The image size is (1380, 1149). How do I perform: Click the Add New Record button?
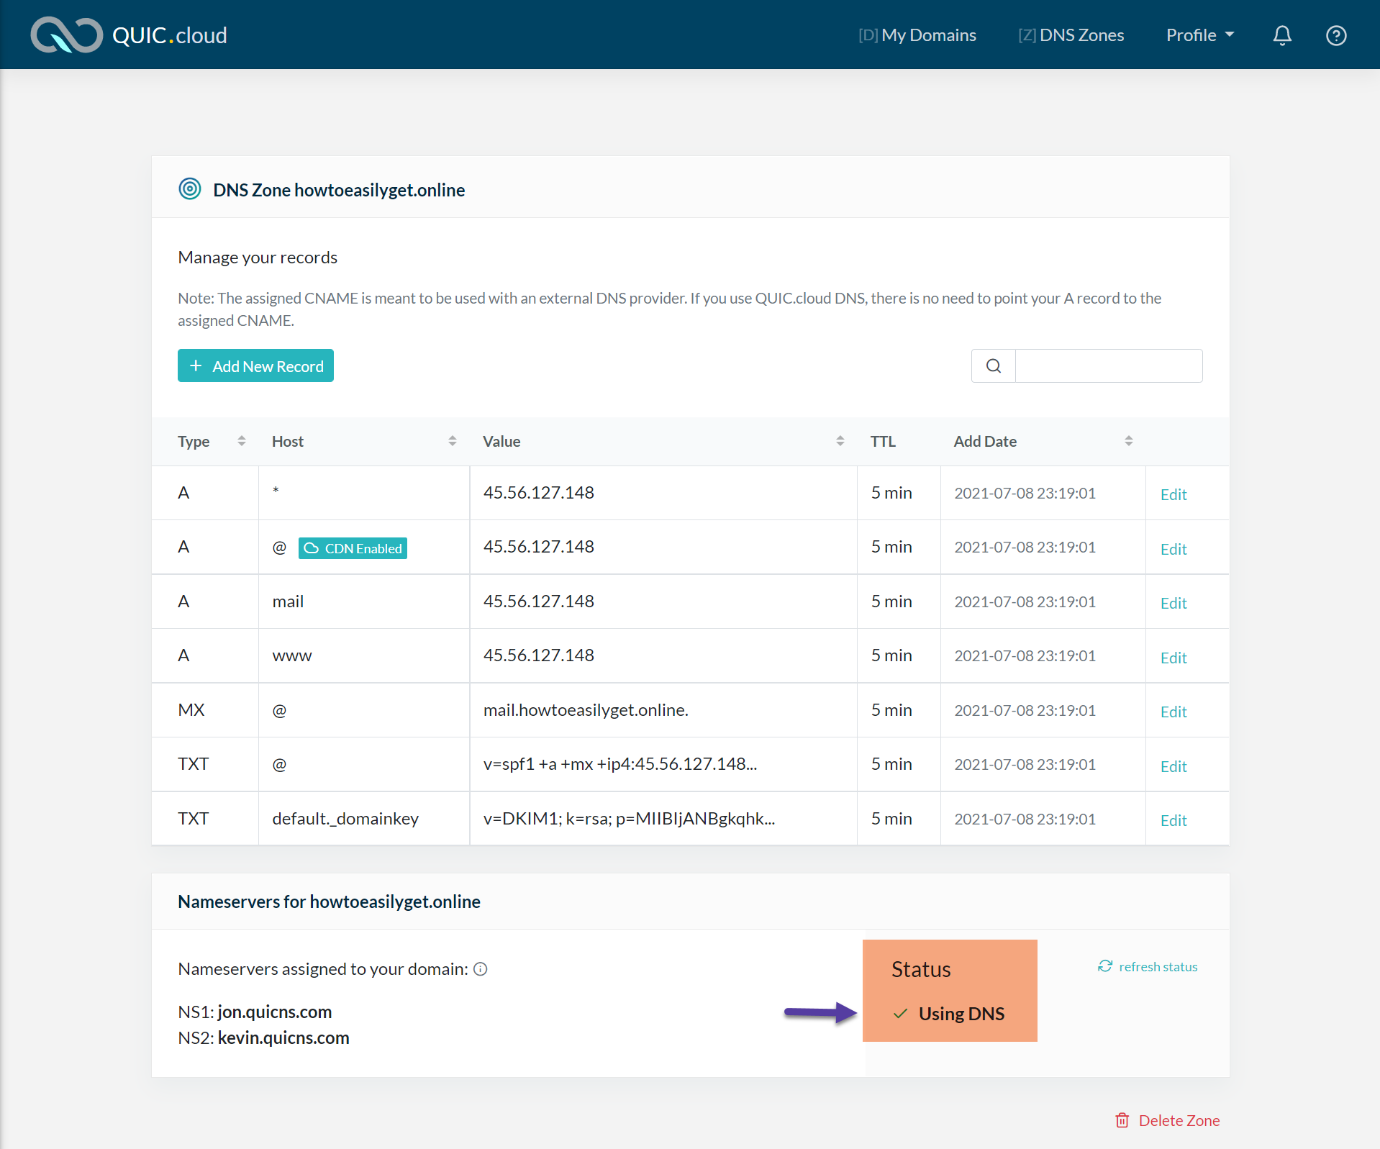point(255,366)
